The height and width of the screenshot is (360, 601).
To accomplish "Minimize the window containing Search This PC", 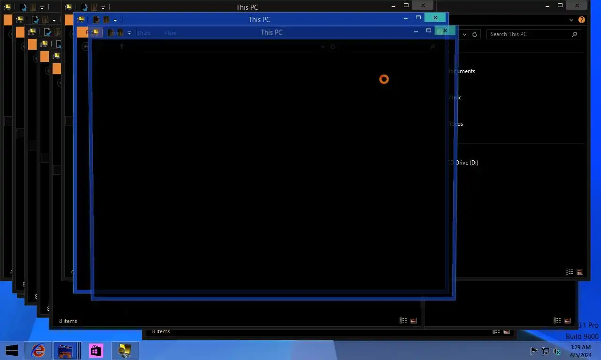I will coord(547,5).
